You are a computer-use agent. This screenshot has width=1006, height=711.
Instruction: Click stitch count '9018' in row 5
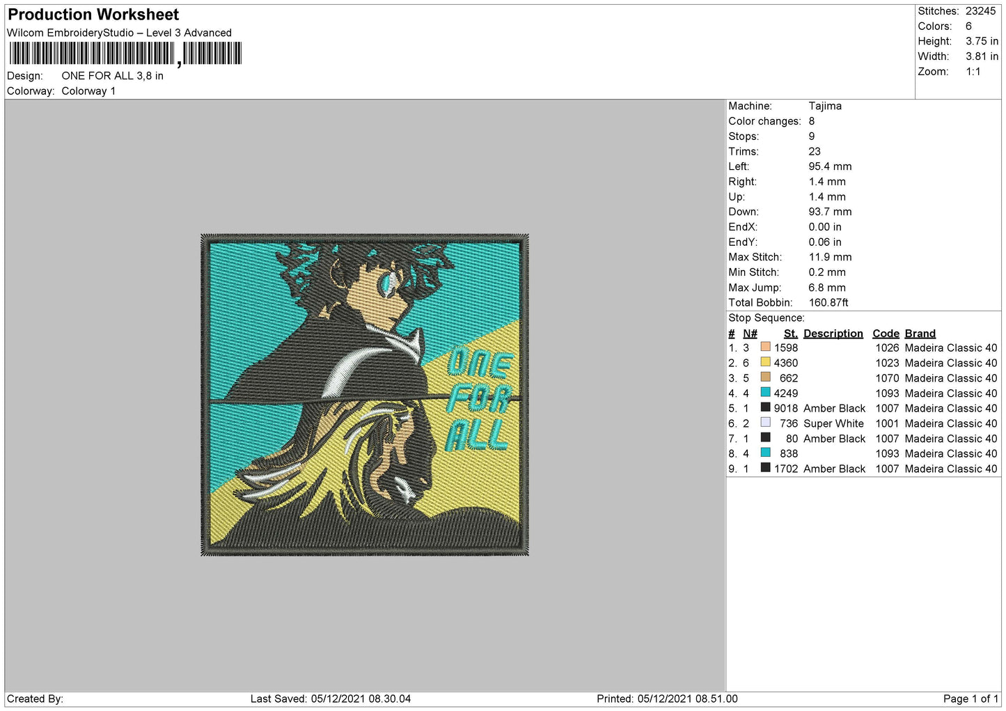(x=786, y=408)
